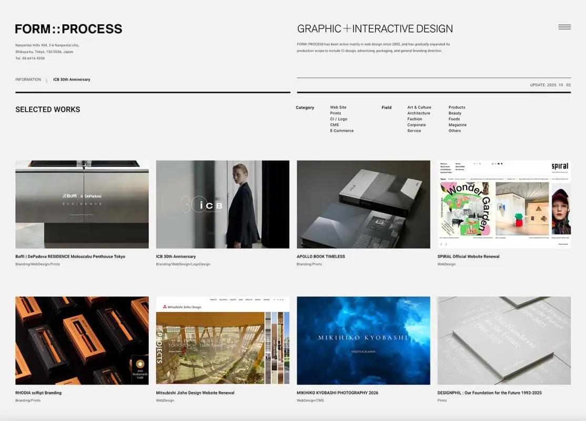Select the Magazine field filter
The height and width of the screenshot is (421, 586).
click(x=458, y=125)
